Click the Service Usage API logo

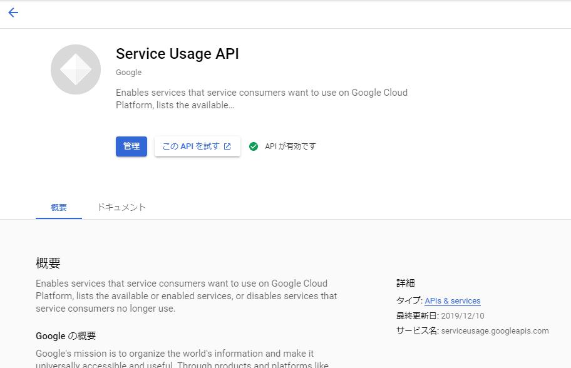pos(76,69)
